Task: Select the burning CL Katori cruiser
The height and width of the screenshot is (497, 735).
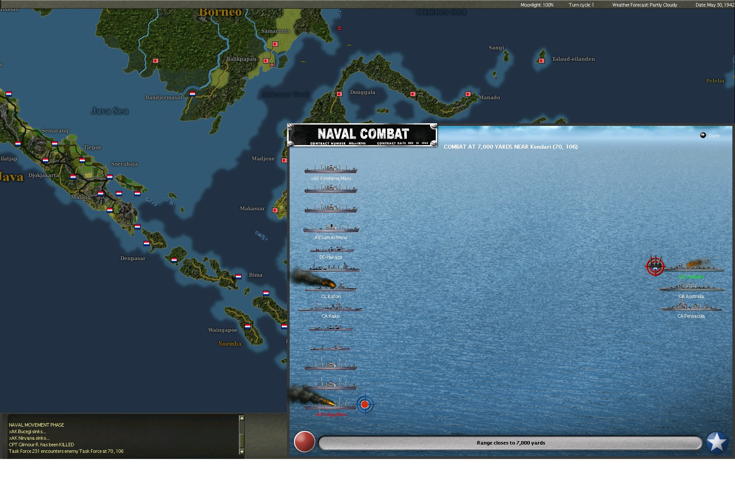Action: (x=331, y=285)
